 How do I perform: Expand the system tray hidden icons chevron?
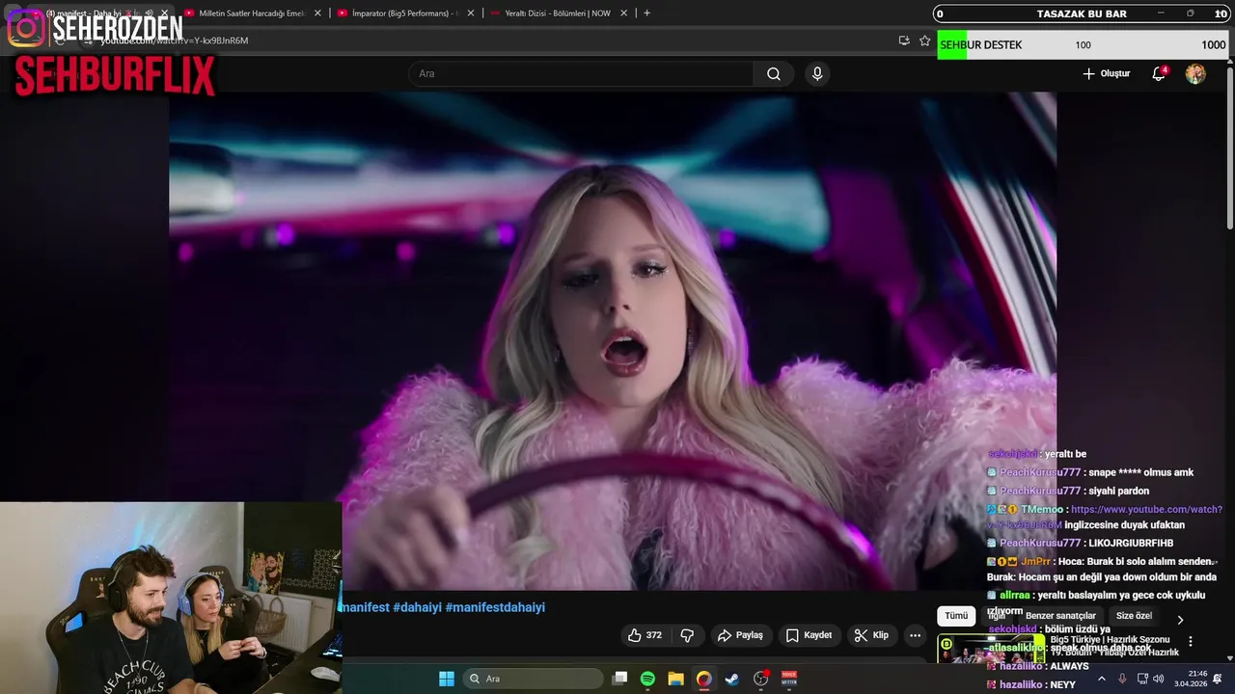click(x=1102, y=679)
